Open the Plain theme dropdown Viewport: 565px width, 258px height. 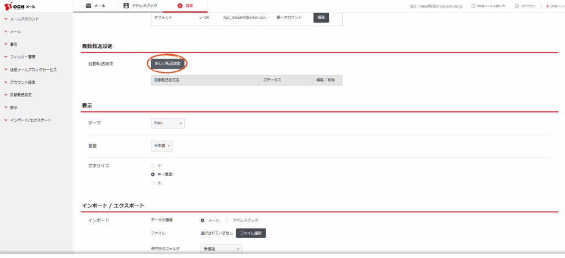[x=168, y=123]
